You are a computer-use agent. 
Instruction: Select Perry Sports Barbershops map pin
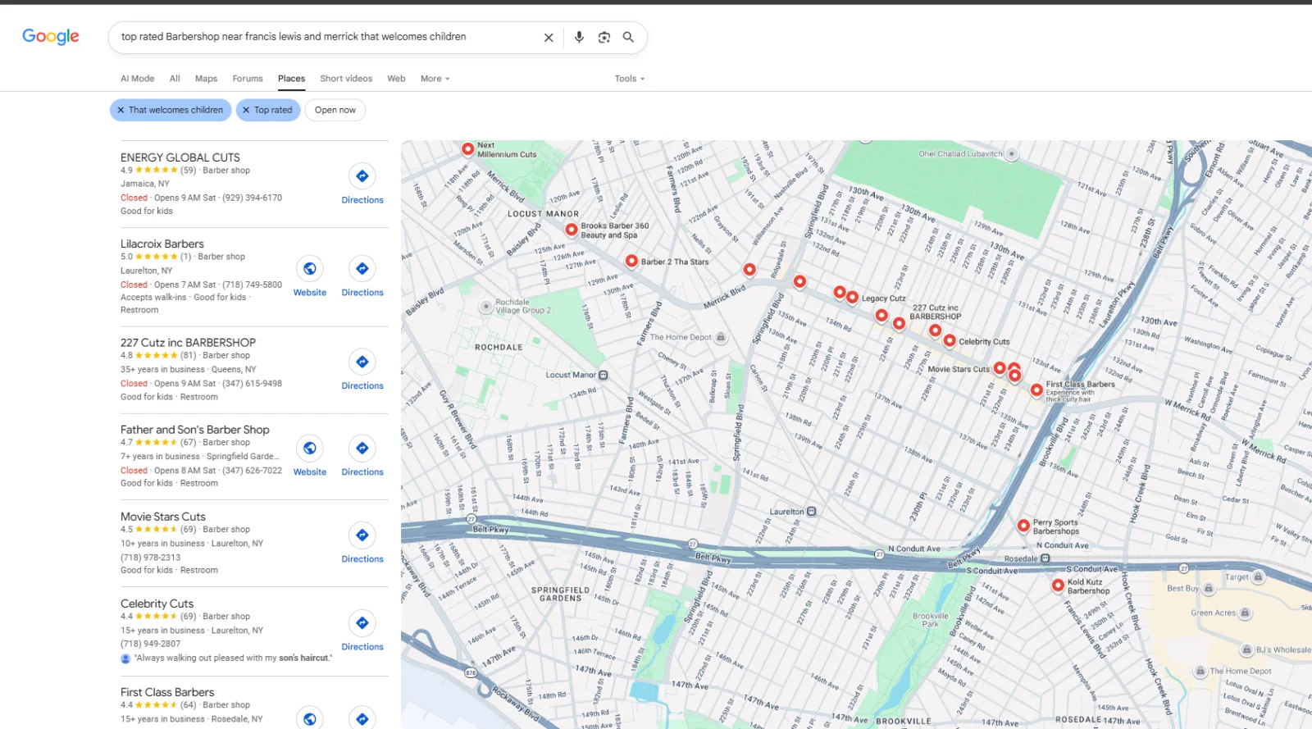1023,526
